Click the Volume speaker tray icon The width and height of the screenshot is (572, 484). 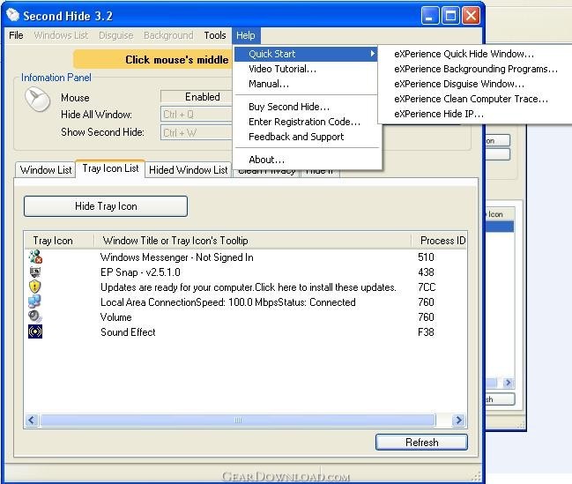click(x=34, y=316)
